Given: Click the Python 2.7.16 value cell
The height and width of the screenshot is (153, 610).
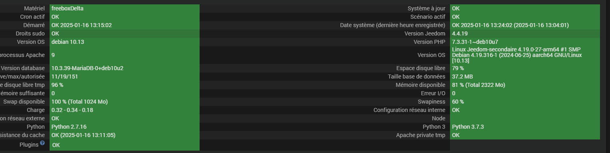Looking at the screenshot, I should click(x=124, y=127).
